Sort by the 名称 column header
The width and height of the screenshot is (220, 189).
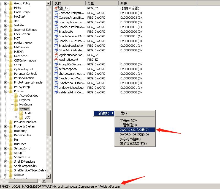69,3
